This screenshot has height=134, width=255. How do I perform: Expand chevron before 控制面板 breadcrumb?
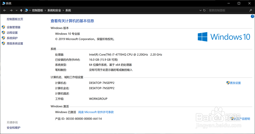pyautogui.click(x=30, y=10)
